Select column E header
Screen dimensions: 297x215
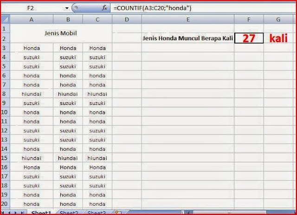pos(188,19)
